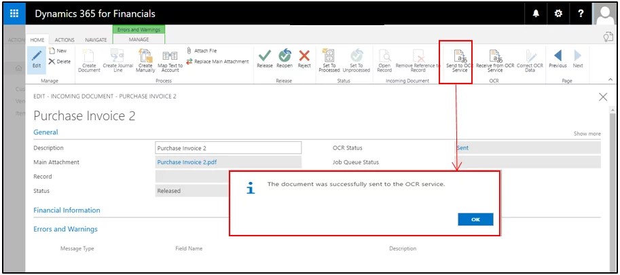
Task: Click New in Manage group
Action: tap(58, 50)
